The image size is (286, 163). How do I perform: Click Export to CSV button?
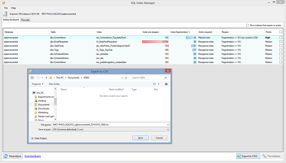248,156
